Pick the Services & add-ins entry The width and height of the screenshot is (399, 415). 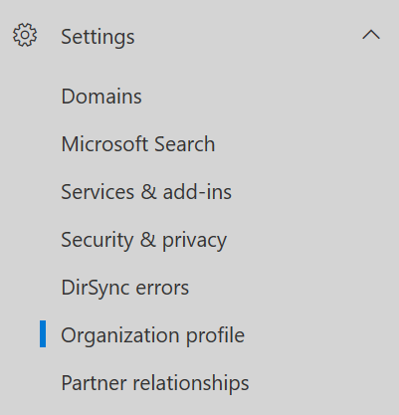(x=146, y=192)
